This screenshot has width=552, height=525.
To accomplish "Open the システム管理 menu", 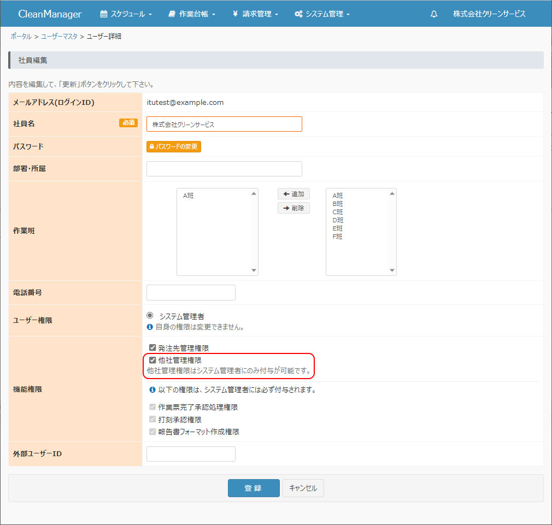I will tap(322, 14).
